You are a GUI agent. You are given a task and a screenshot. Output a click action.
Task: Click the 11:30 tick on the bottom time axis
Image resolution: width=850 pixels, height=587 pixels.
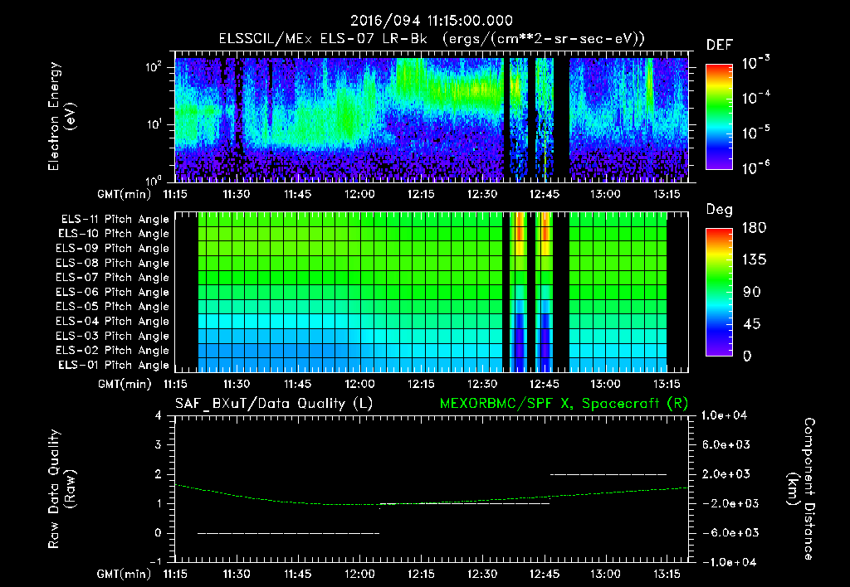pyautogui.click(x=237, y=574)
